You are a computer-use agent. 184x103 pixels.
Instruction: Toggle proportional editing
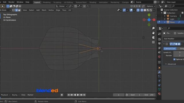tap(84, 6)
